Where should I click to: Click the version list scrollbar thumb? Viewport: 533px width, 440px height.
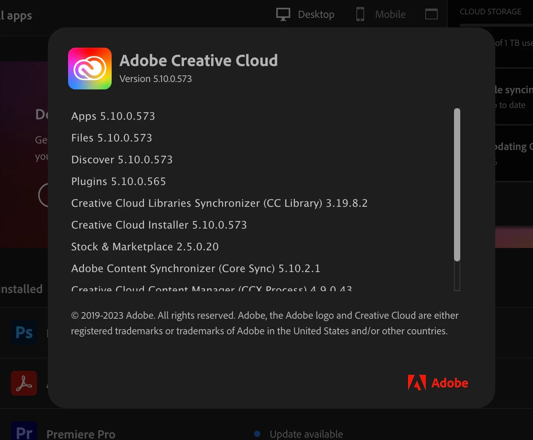(x=457, y=185)
